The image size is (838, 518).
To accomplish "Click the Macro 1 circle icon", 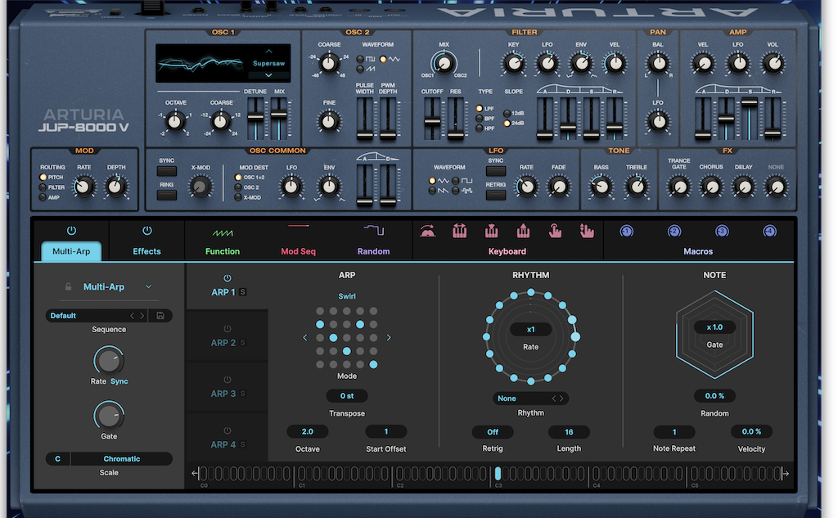I will pos(626,232).
